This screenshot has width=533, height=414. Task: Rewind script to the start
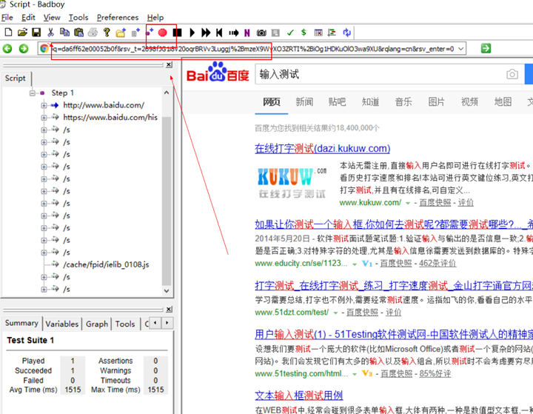[x=219, y=33]
